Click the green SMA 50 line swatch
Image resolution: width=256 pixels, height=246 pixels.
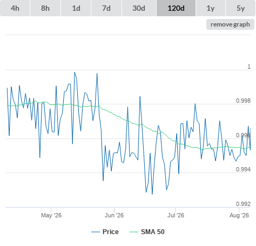click(134, 232)
